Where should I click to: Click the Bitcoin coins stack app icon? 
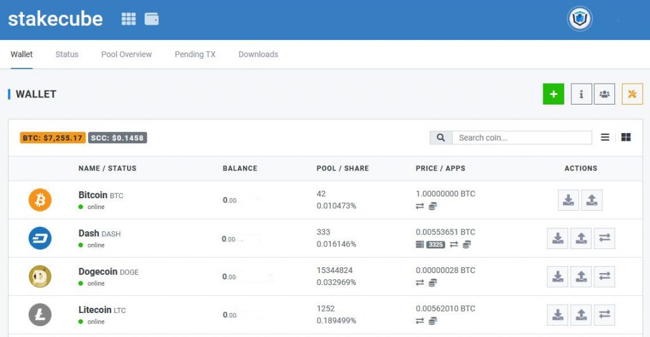432,206
